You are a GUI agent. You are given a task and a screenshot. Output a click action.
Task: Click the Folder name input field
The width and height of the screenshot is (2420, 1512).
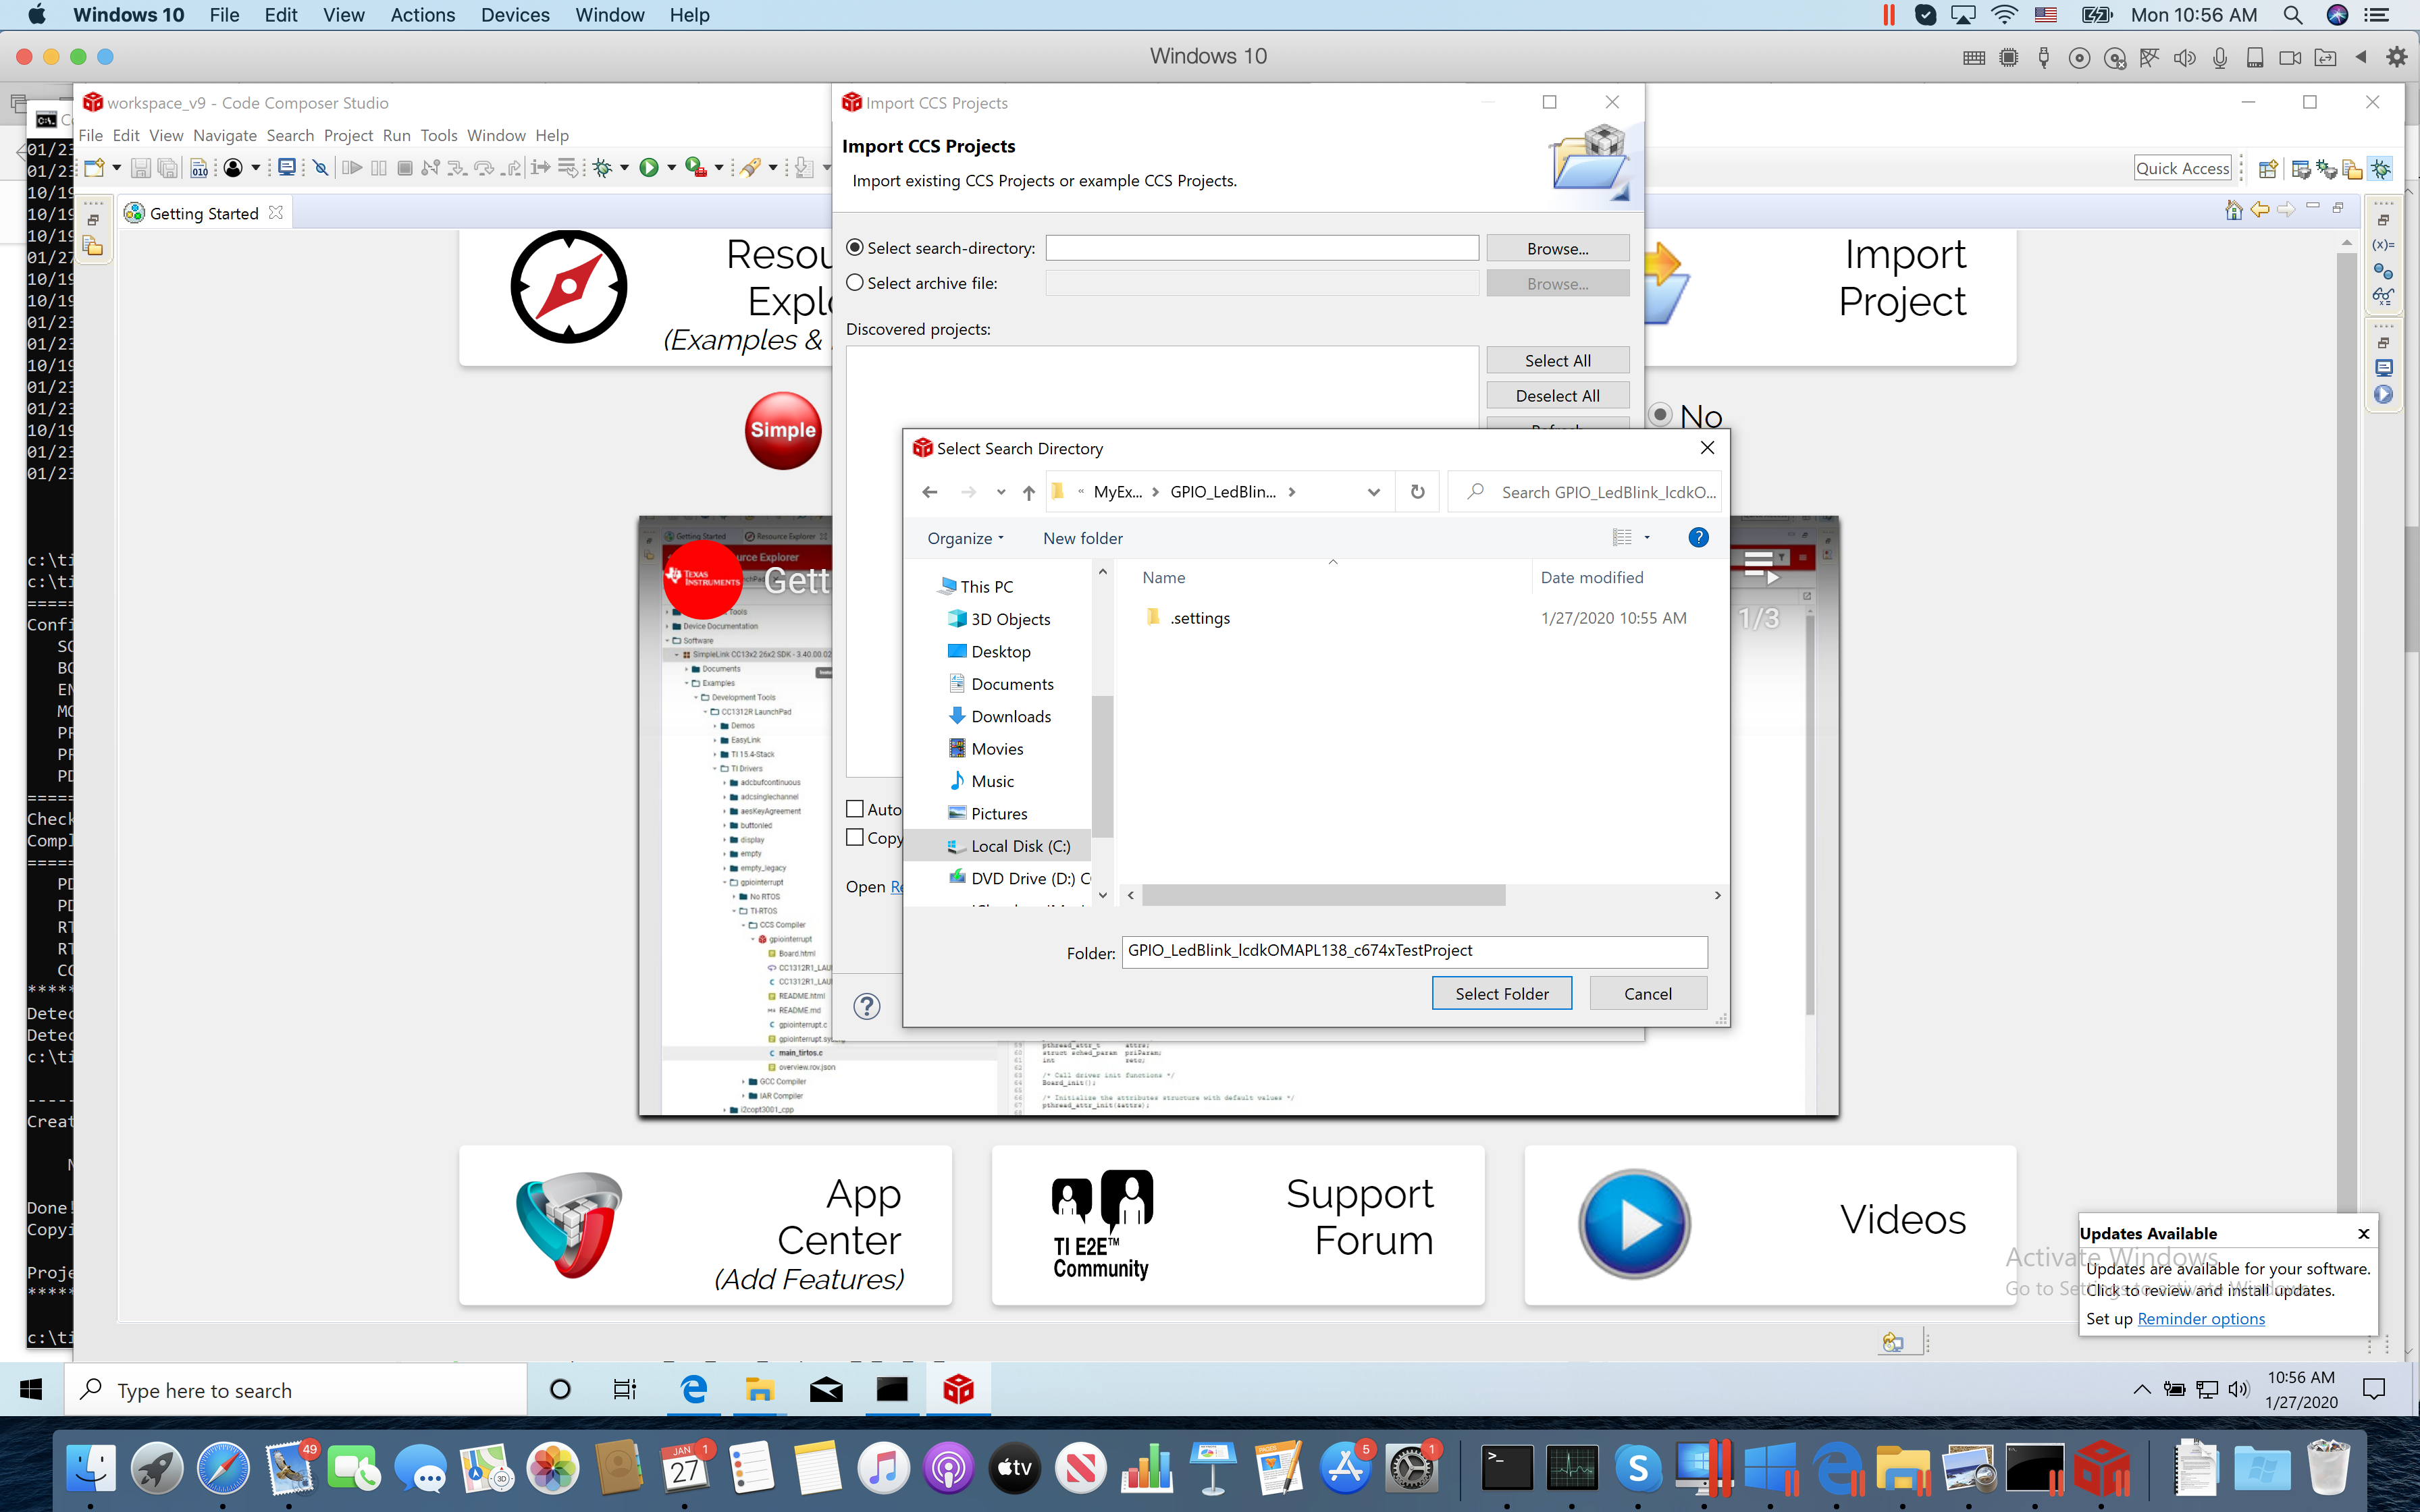click(1413, 951)
